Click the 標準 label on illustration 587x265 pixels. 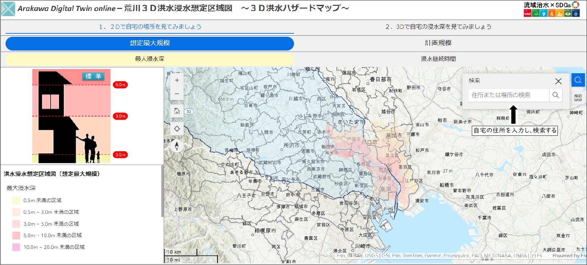pos(93,76)
